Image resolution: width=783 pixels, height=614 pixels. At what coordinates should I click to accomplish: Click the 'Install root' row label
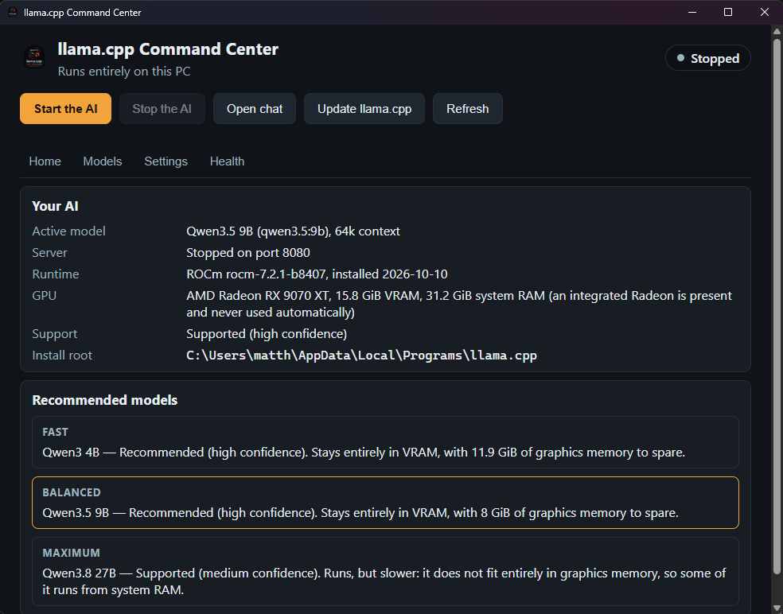pyautogui.click(x=62, y=356)
